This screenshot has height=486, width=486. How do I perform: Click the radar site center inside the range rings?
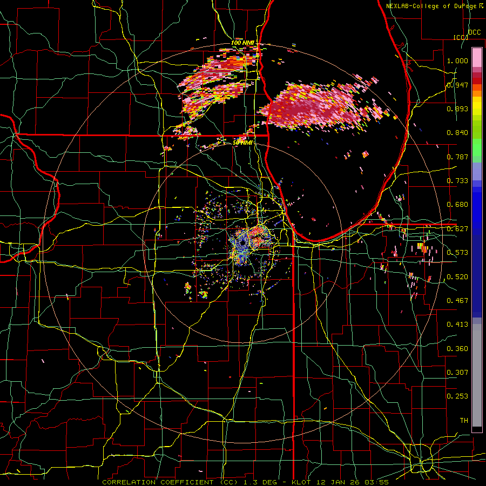pos(242,243)
